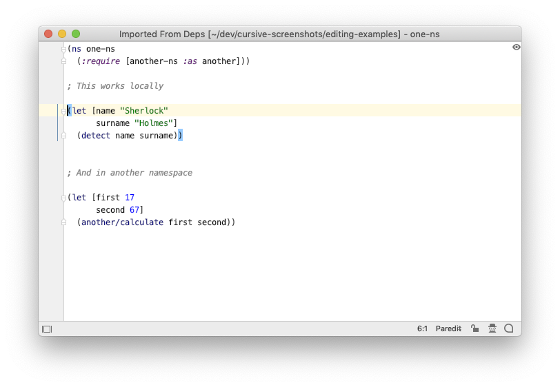560x387 pixels.
Task: Open the Hector inspector icon
Action: pos(492,328)
